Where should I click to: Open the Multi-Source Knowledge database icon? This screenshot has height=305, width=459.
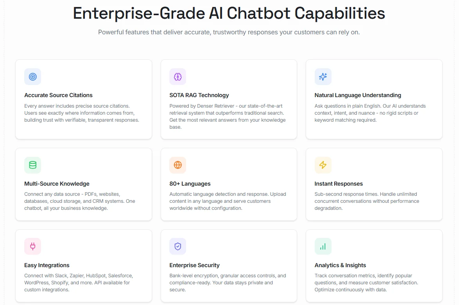click(32, 165)
